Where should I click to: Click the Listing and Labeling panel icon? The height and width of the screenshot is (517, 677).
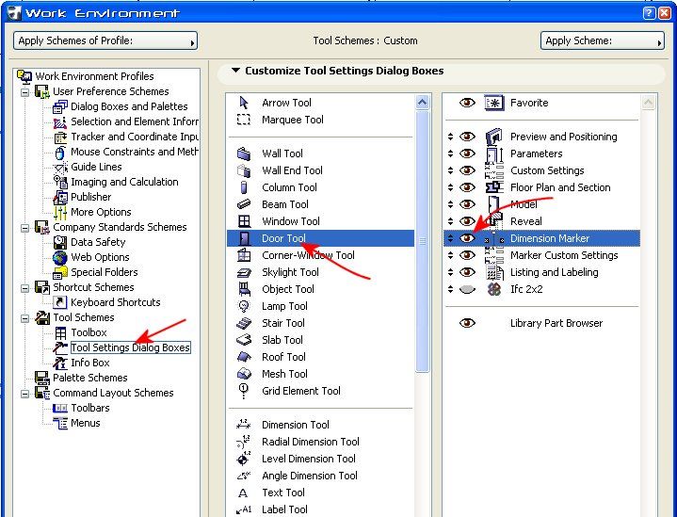[494, 272]
